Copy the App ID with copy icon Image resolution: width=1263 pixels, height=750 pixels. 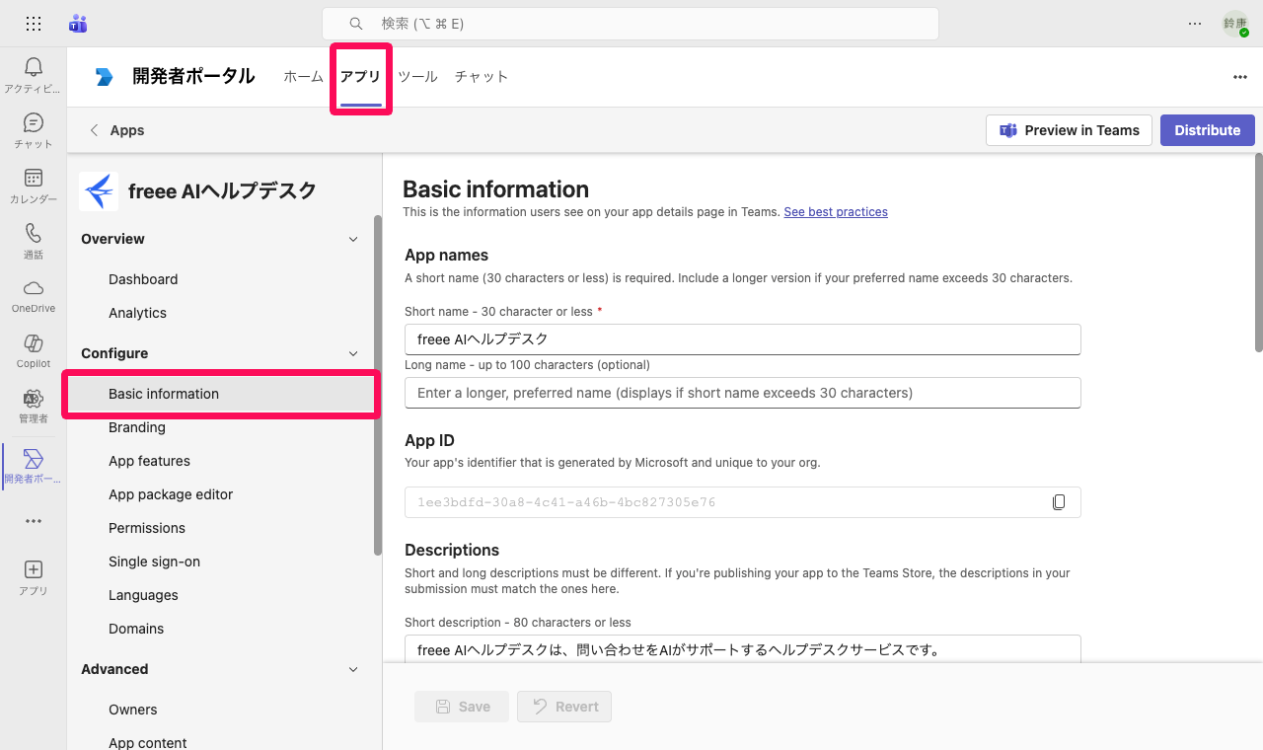click(x=1059, y=502)
